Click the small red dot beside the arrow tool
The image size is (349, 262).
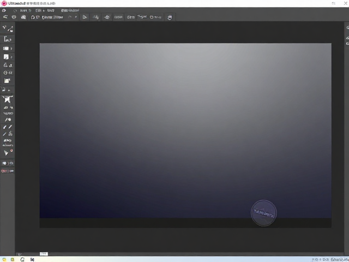(x=11, y=151)
